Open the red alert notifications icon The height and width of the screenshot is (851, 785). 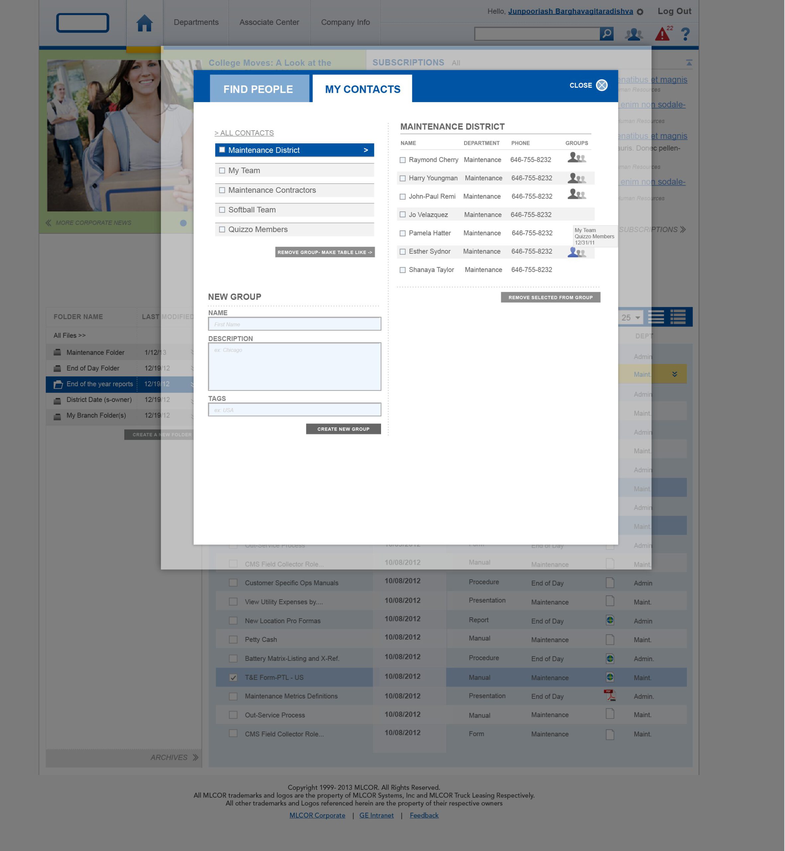(662, 34)
